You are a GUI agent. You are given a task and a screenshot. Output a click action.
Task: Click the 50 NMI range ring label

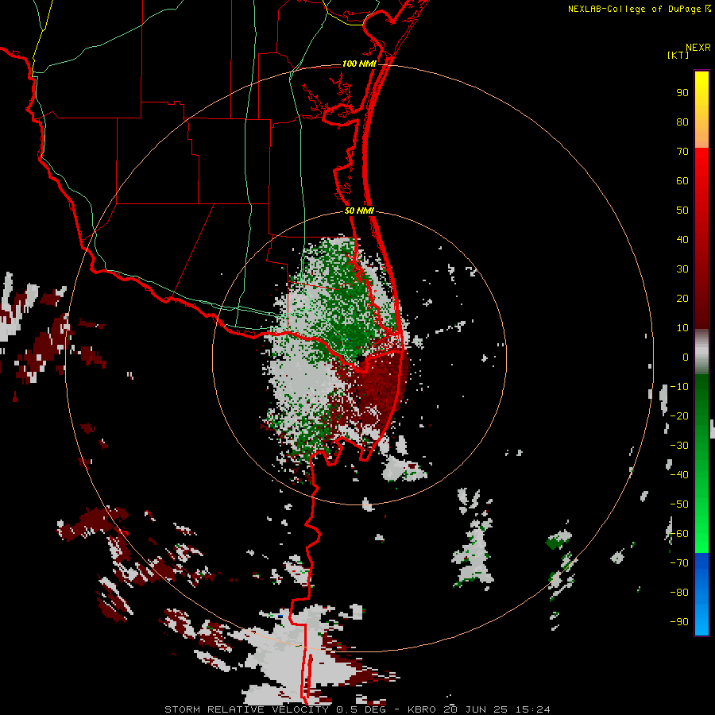(359, 211)
